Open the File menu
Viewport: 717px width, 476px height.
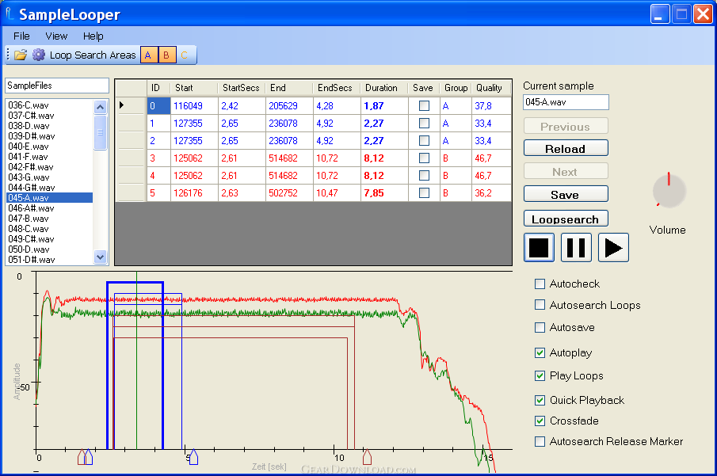point(21,36)
